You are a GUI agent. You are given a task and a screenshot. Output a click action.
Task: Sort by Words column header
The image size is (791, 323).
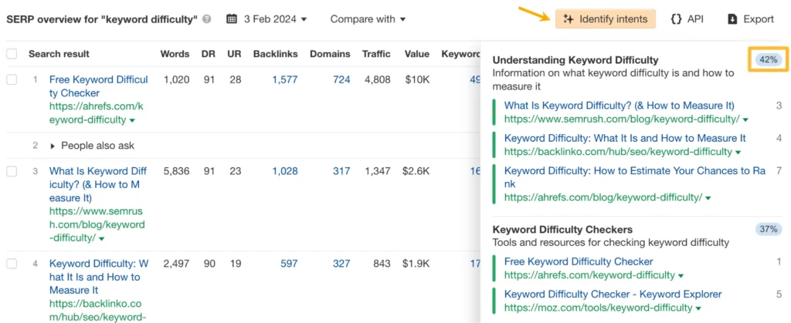tap(175, 54)
